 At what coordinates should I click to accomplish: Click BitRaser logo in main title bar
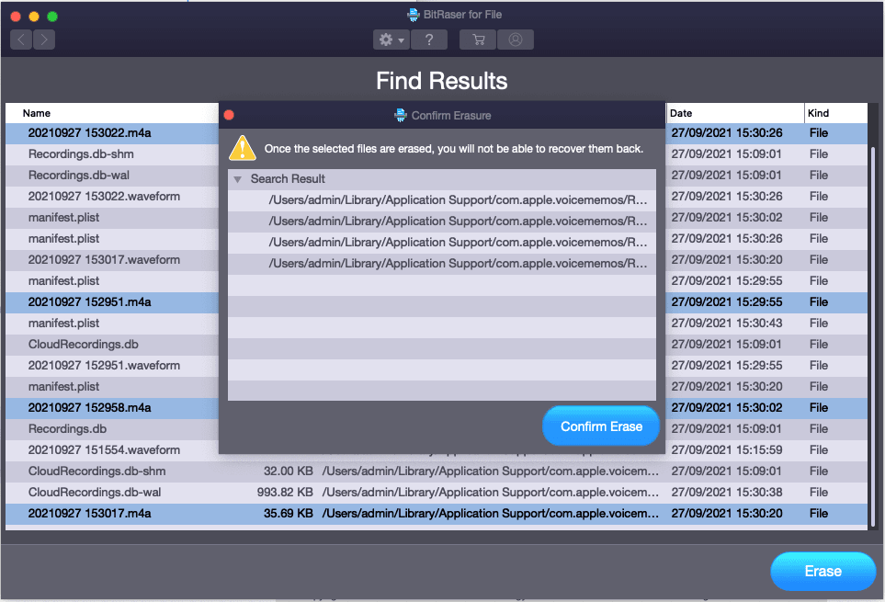point(414,15)
